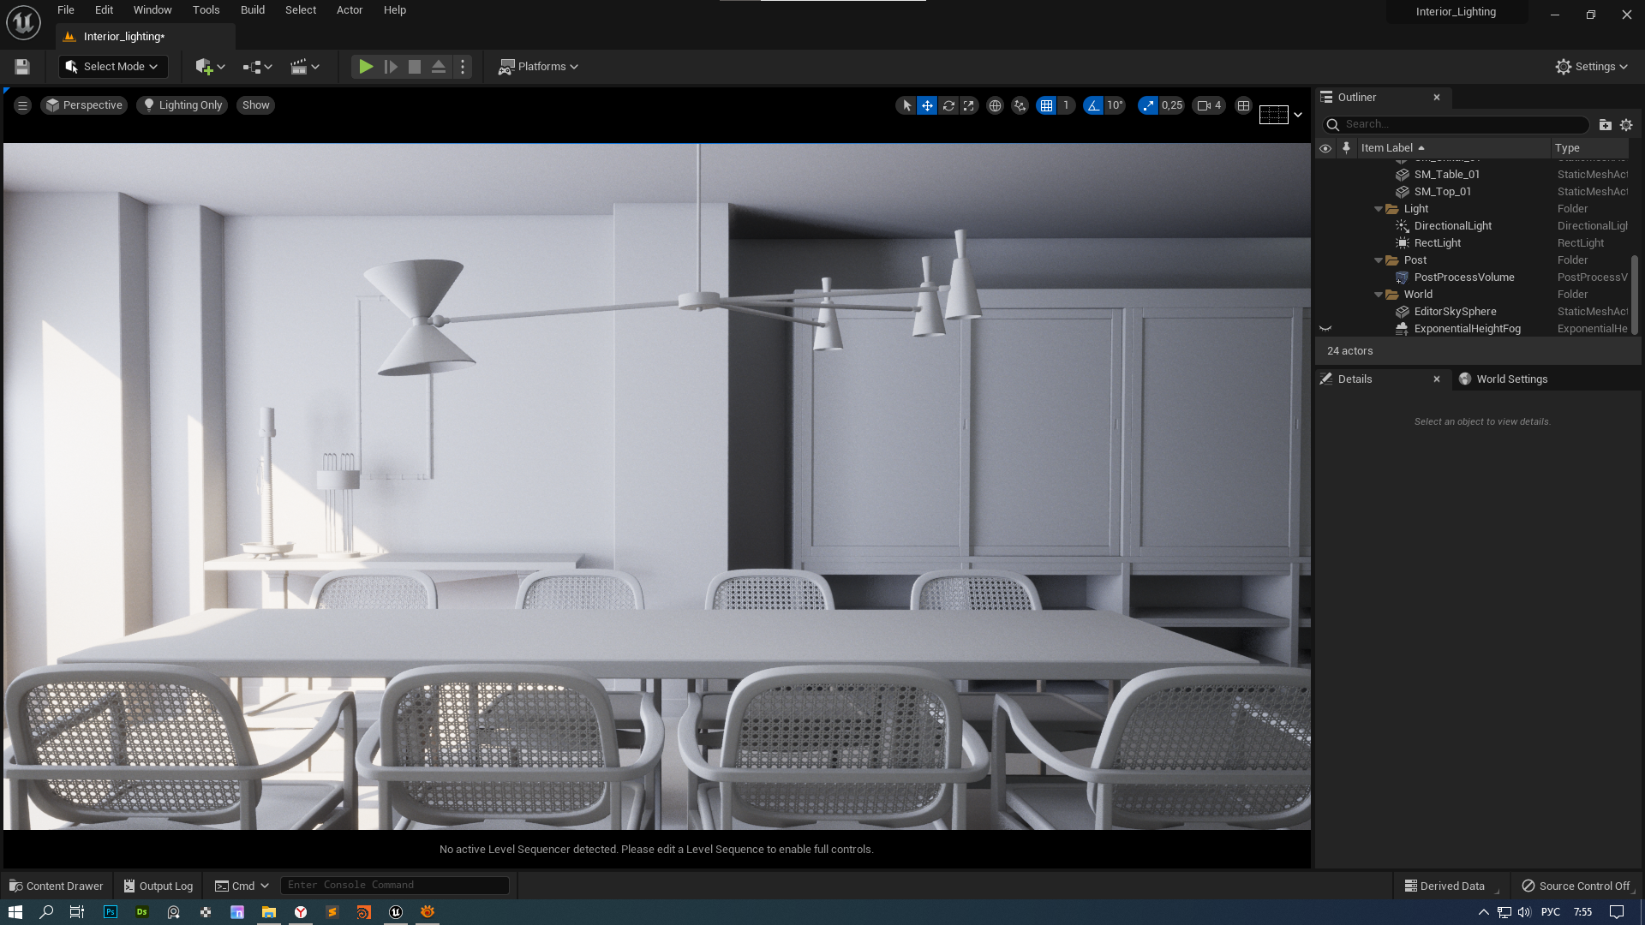Open the Content Drawer
This screenshot has height=925, width=1645.
coord(57,886)
